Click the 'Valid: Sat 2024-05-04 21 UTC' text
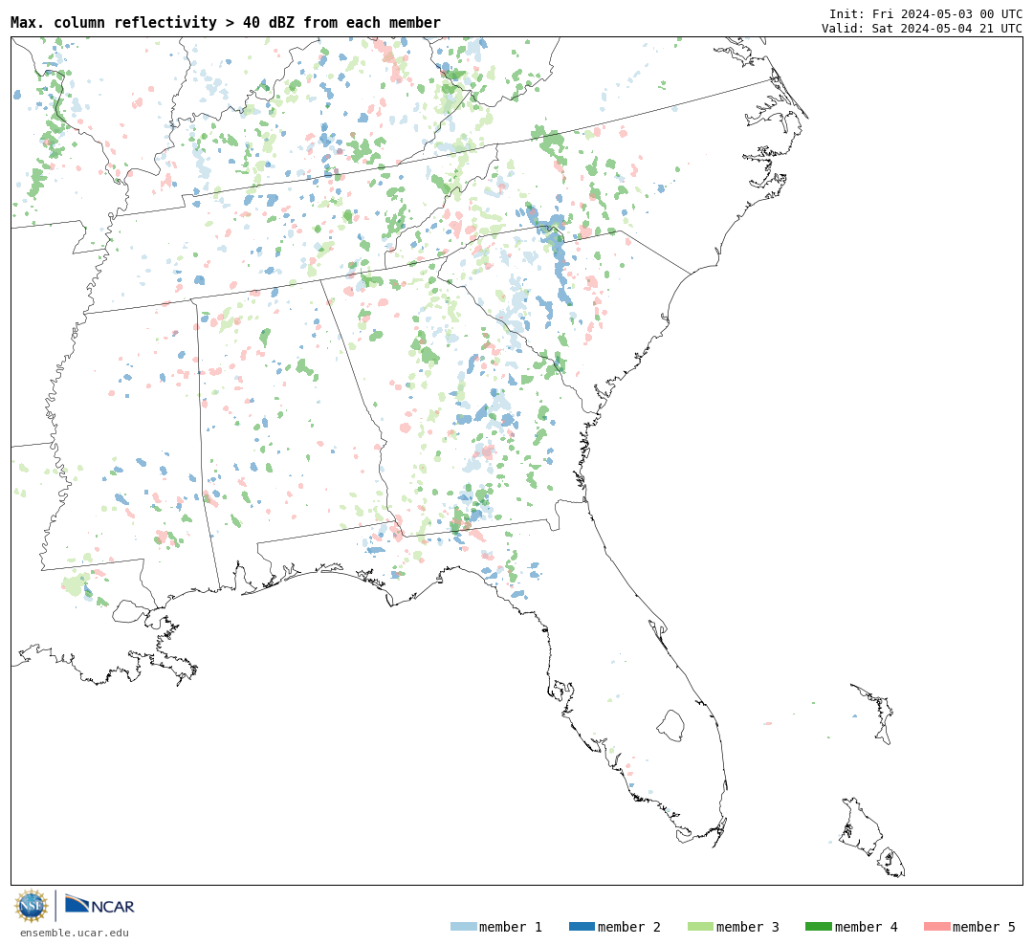 click(922, 28)
